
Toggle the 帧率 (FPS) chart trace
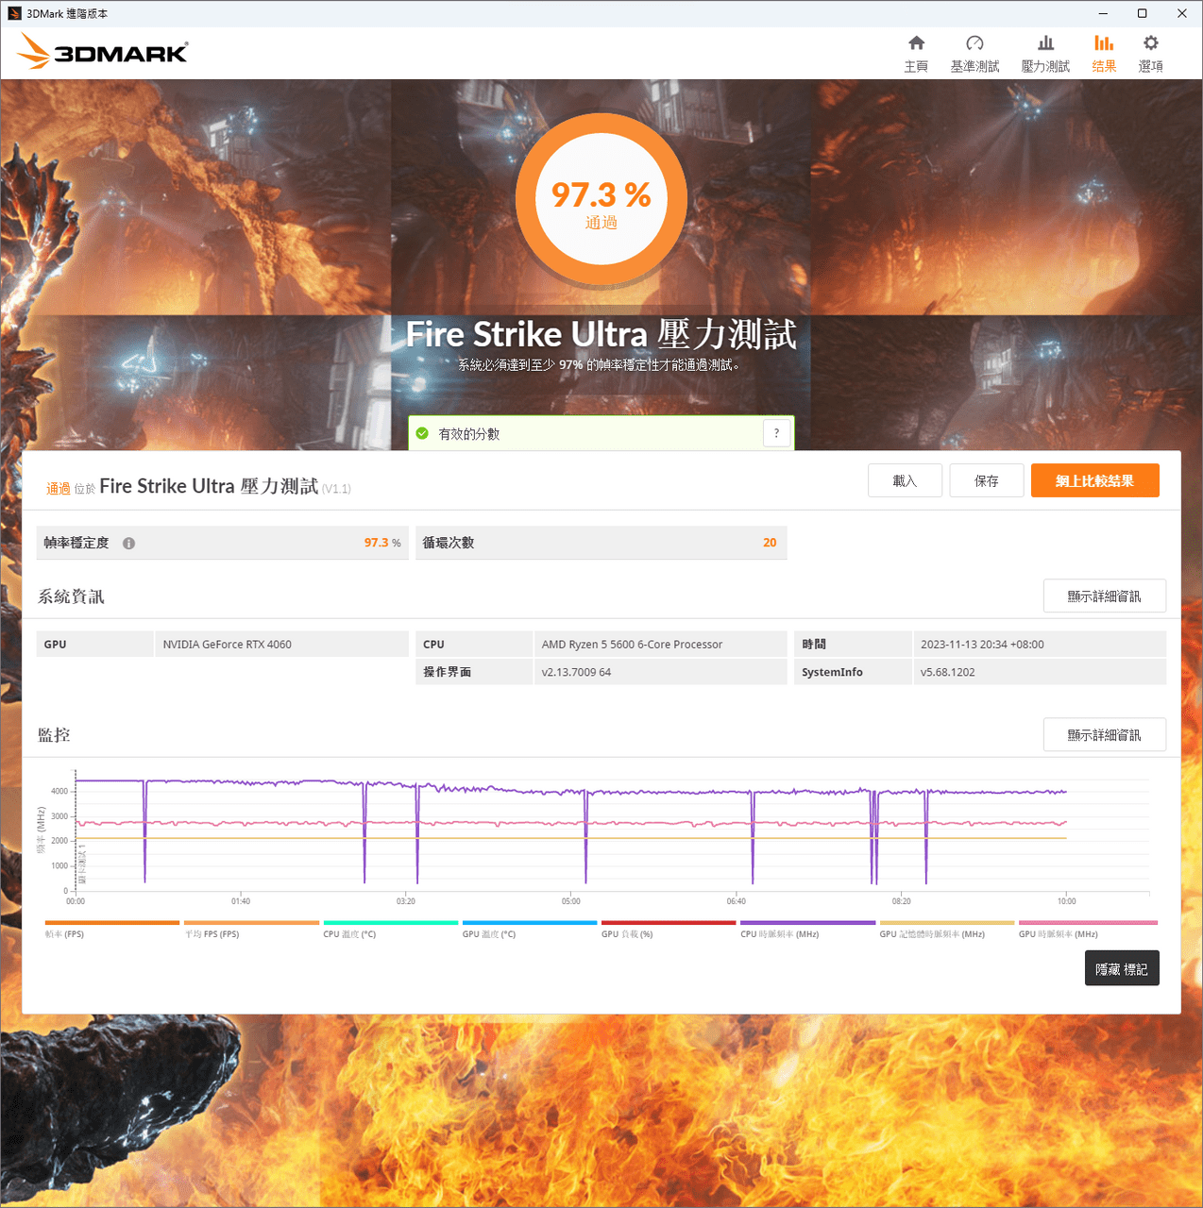click(x=111, y=929)
